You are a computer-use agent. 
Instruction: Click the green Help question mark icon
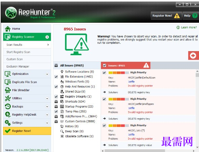click(195, 16)
